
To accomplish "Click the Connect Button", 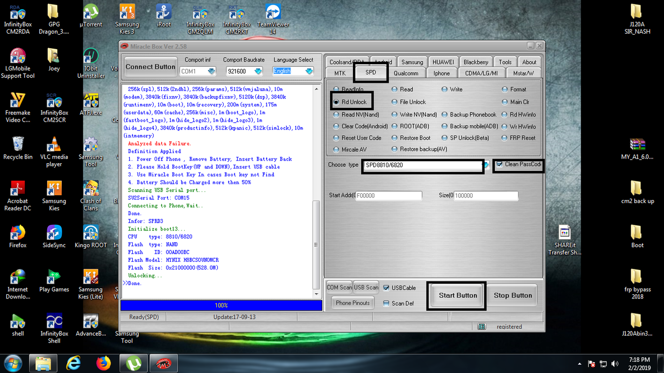I will click(150, 67).
